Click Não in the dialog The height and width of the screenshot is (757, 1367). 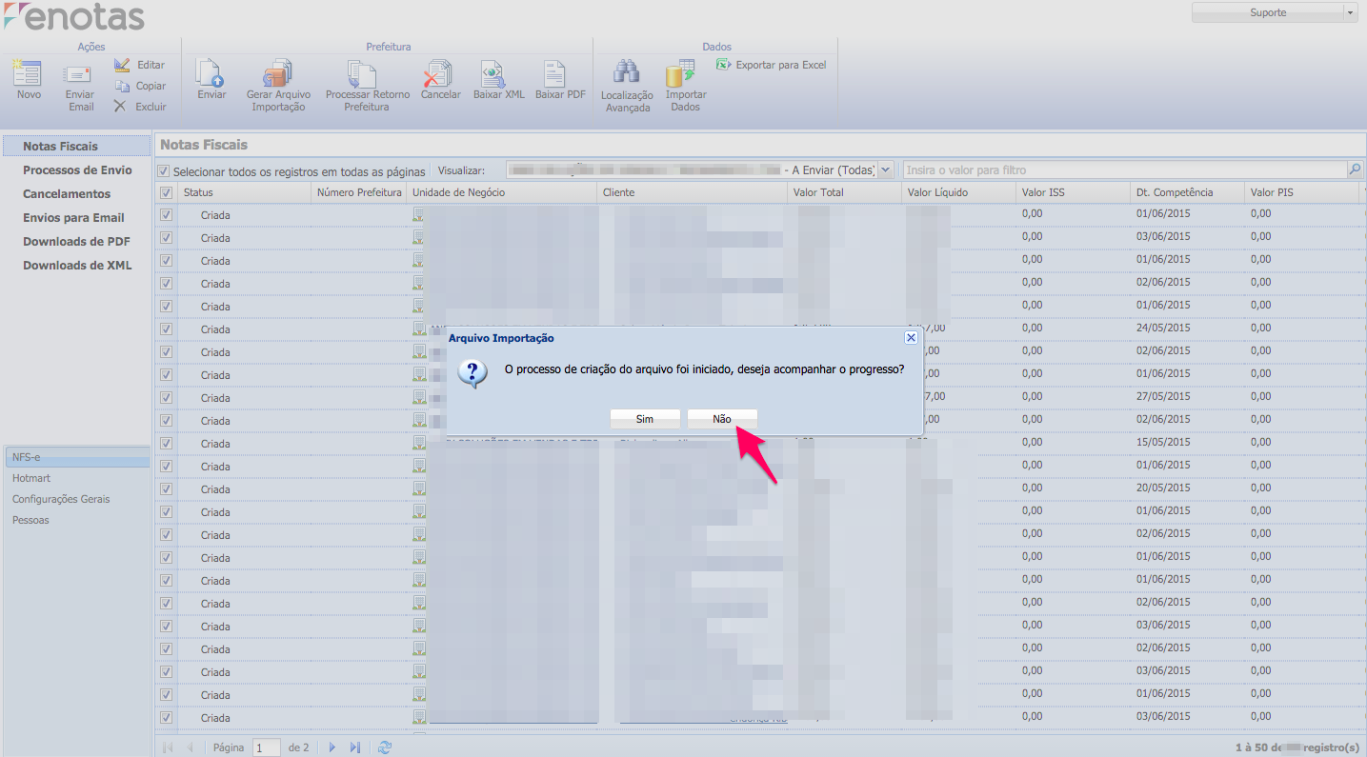(722, 419)
